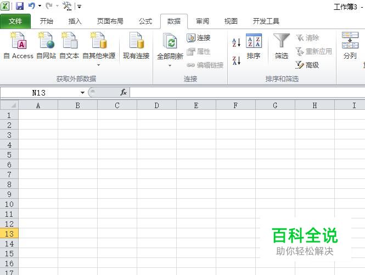Select highlighted row 13 header
The image size is (365, 275).
point(9,233)
